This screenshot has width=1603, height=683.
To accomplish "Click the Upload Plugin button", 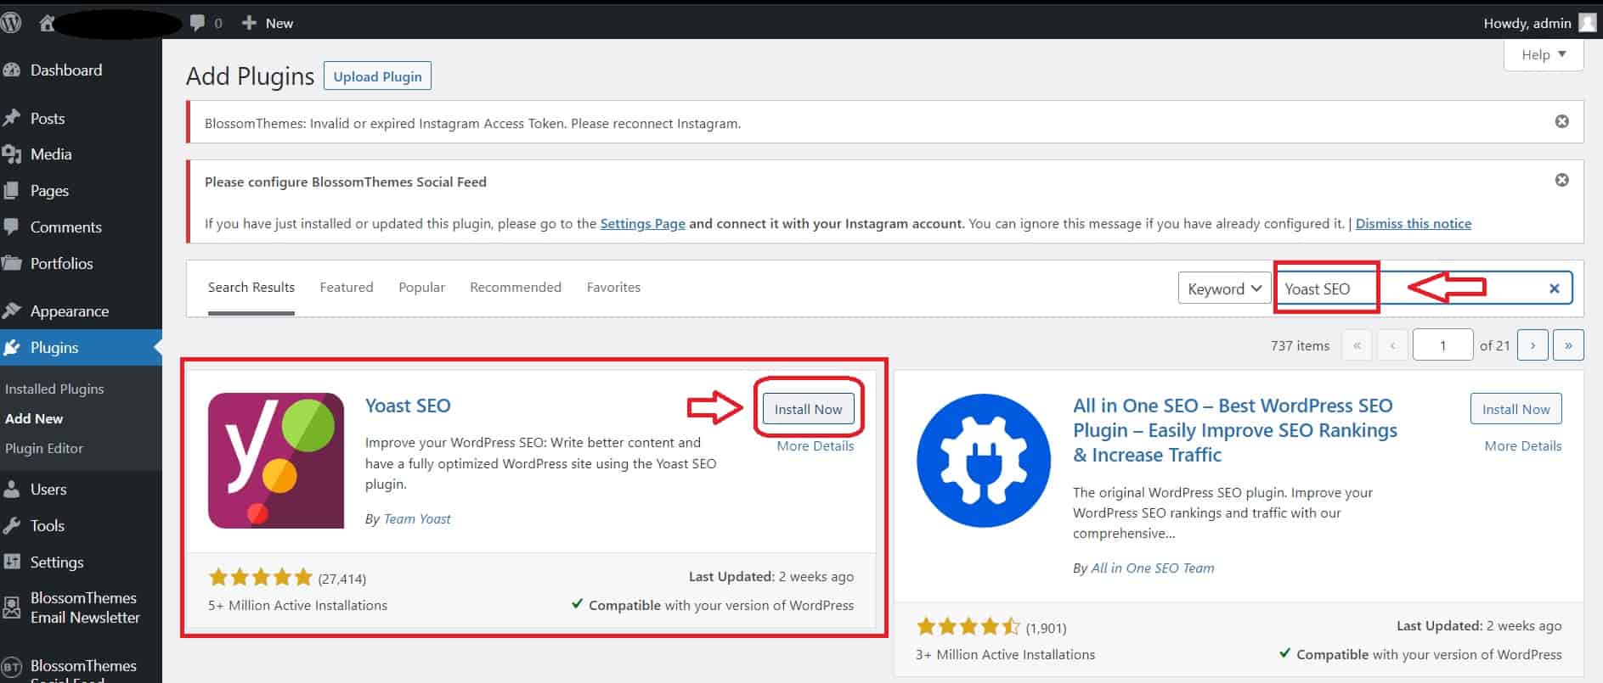I will (377, 76).
